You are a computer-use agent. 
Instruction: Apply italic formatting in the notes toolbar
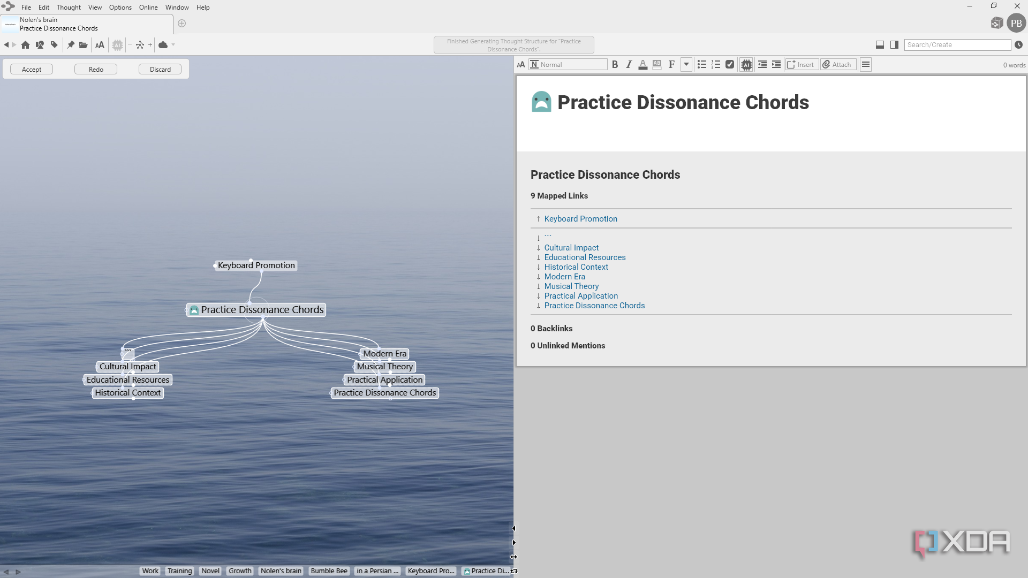(x=629, y=65)
